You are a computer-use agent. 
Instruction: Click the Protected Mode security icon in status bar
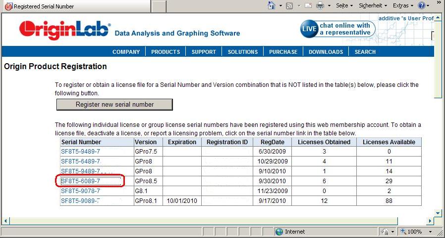[x=385, y=232]
